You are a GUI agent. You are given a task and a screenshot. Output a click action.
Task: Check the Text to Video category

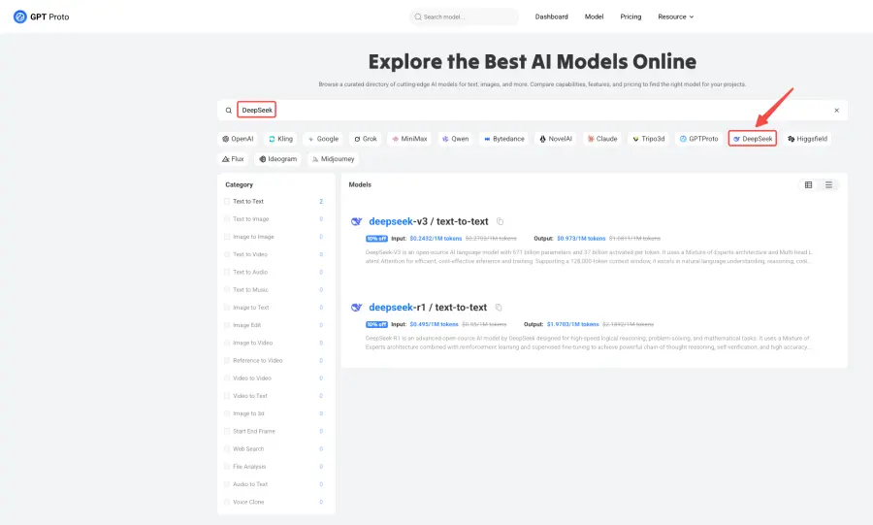227,254
